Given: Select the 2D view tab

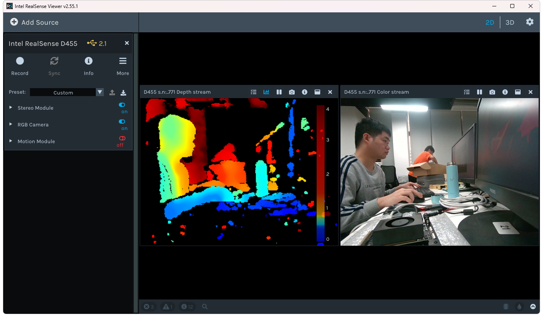Looking at the screenshot, I should (490, 22).
